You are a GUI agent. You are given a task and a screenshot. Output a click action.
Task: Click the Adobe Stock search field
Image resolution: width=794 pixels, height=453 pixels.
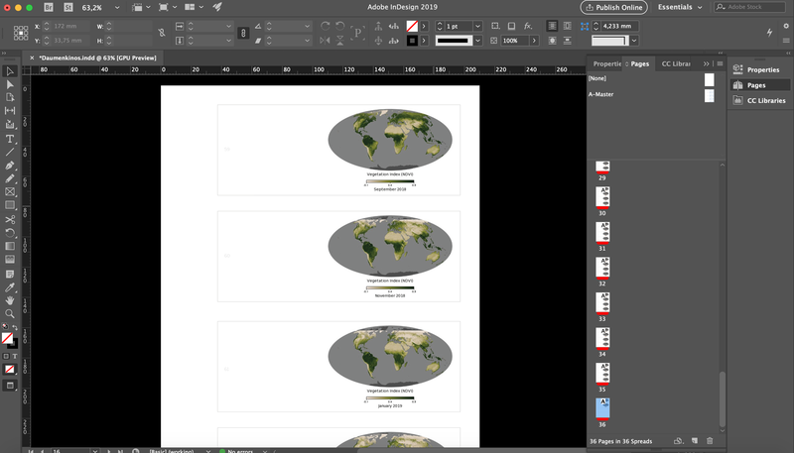pyautogui.click(x=750, y=7)
